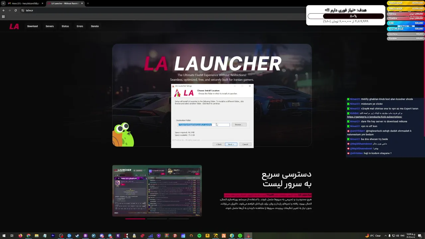Close the LA Launcher Setup dialog

250,86
